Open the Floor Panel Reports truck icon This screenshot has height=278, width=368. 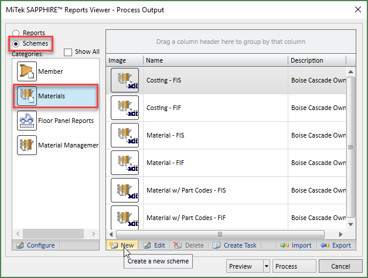point(27,121)
